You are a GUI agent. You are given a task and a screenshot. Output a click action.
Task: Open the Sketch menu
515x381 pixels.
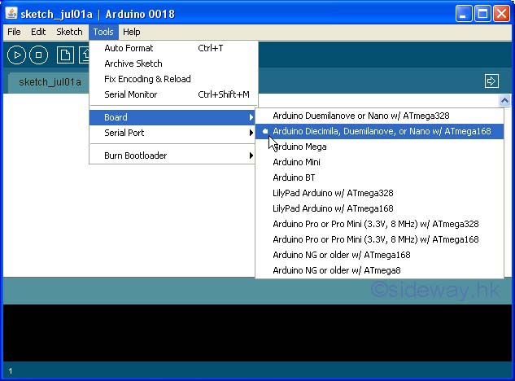pos(69,32)
